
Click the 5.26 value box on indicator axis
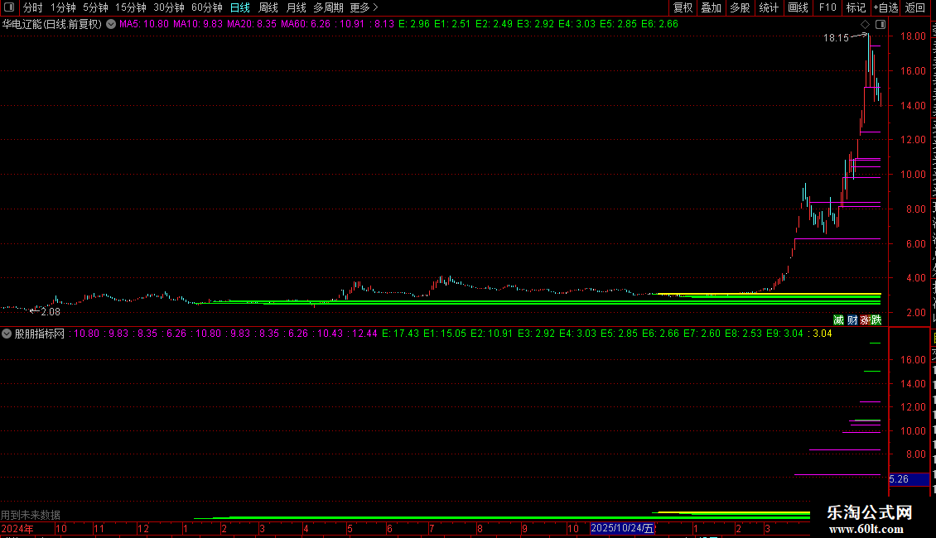click(909, 479)
